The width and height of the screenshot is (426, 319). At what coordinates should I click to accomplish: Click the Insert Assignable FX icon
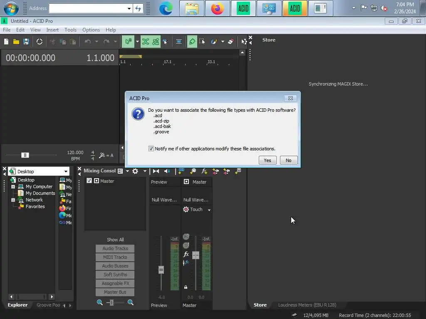204,171
